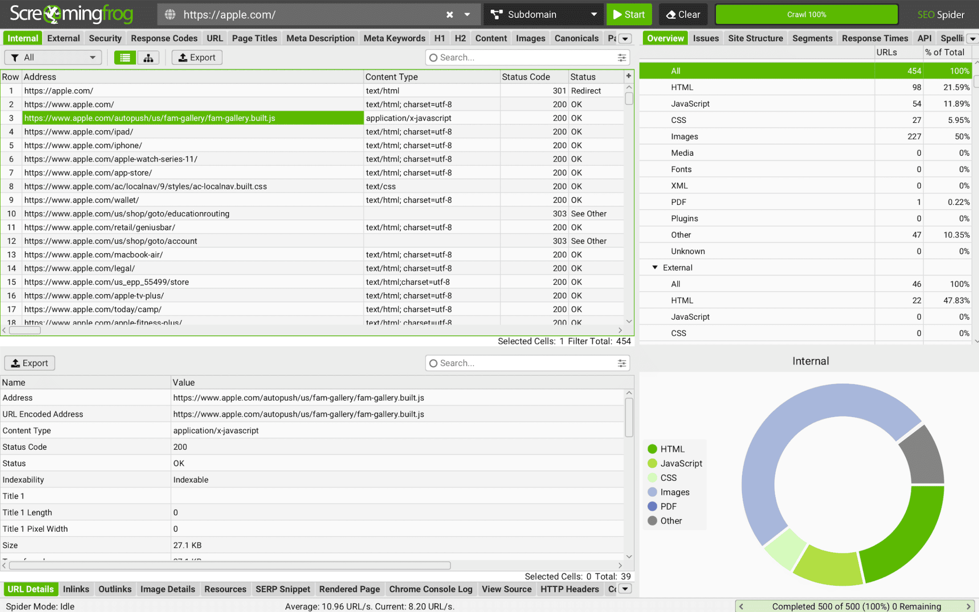Viewport: 979px width, 612px height.
Task: Collapse the External tree section
Action: point(655,268)
